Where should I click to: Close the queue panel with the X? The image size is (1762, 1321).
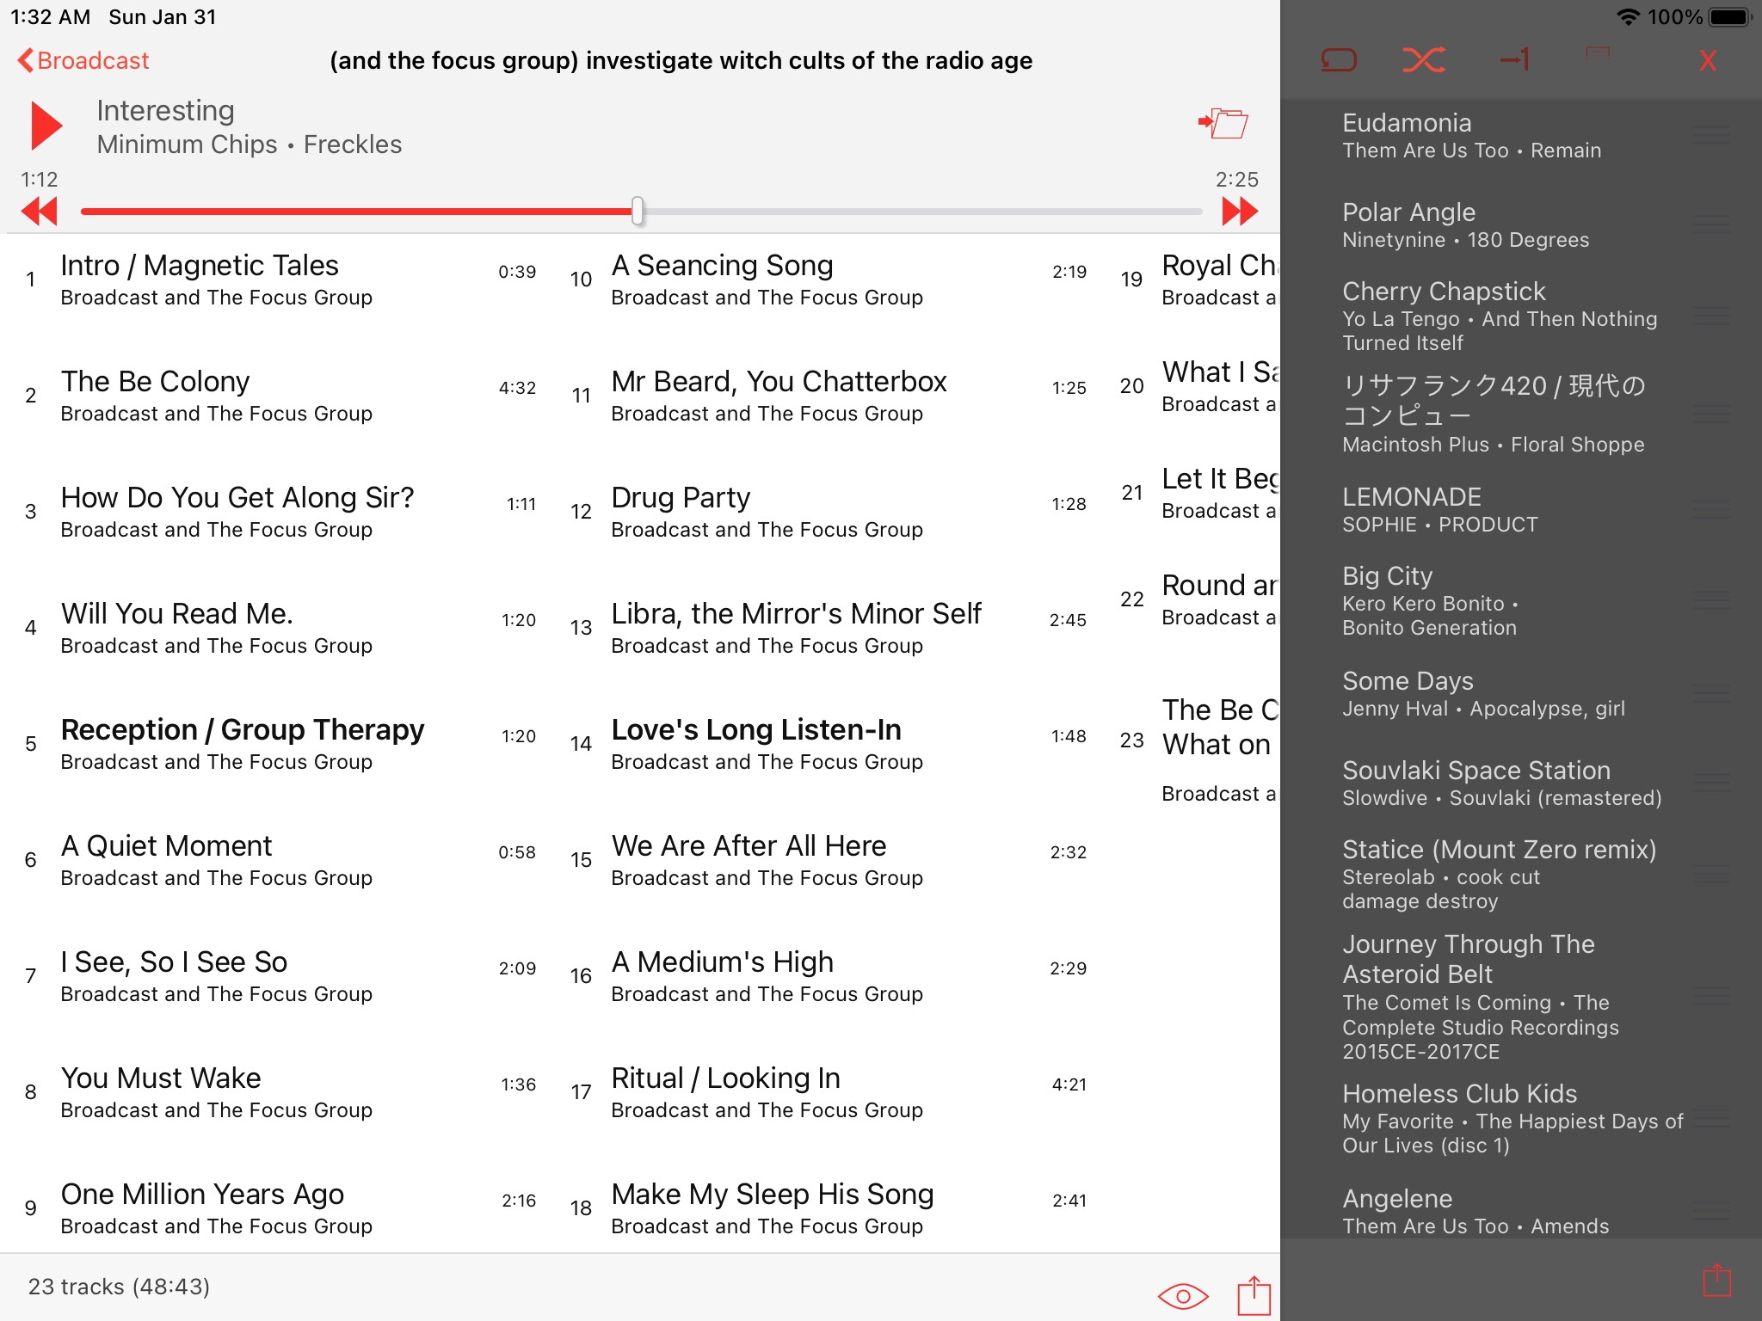click(1708, 61)
